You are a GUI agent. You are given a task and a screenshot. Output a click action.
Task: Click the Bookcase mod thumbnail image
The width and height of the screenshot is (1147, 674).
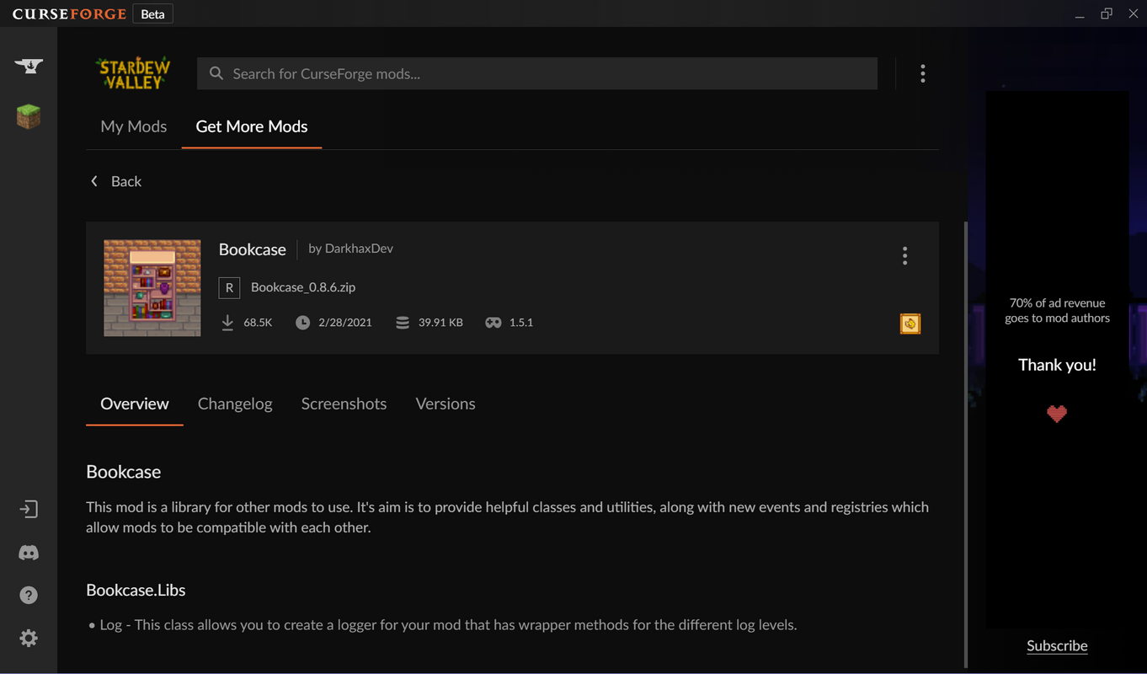point(152,288)
